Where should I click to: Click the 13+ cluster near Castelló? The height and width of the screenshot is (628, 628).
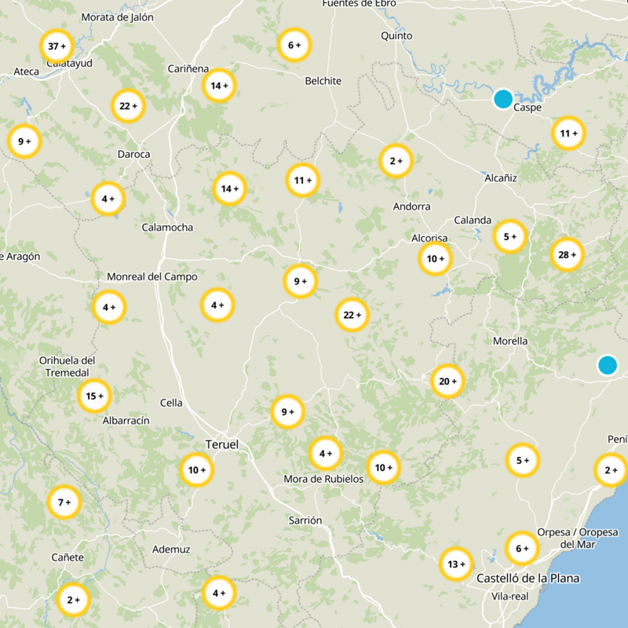point(456,564)
